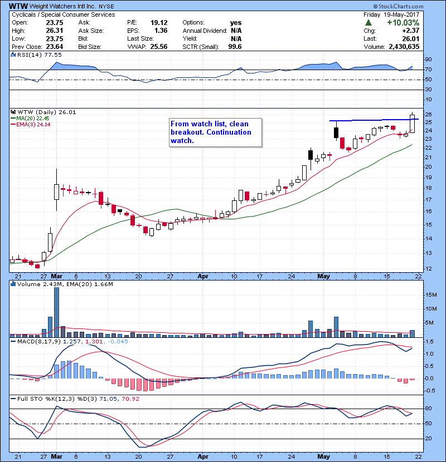Click the MACD histogram value -0.045
This screenshot has width=446, height=462.
tap(118, 342)
